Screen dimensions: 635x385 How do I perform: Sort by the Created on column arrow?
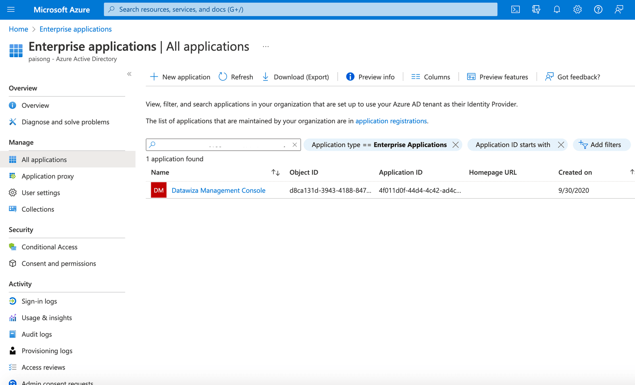point(632,172)
